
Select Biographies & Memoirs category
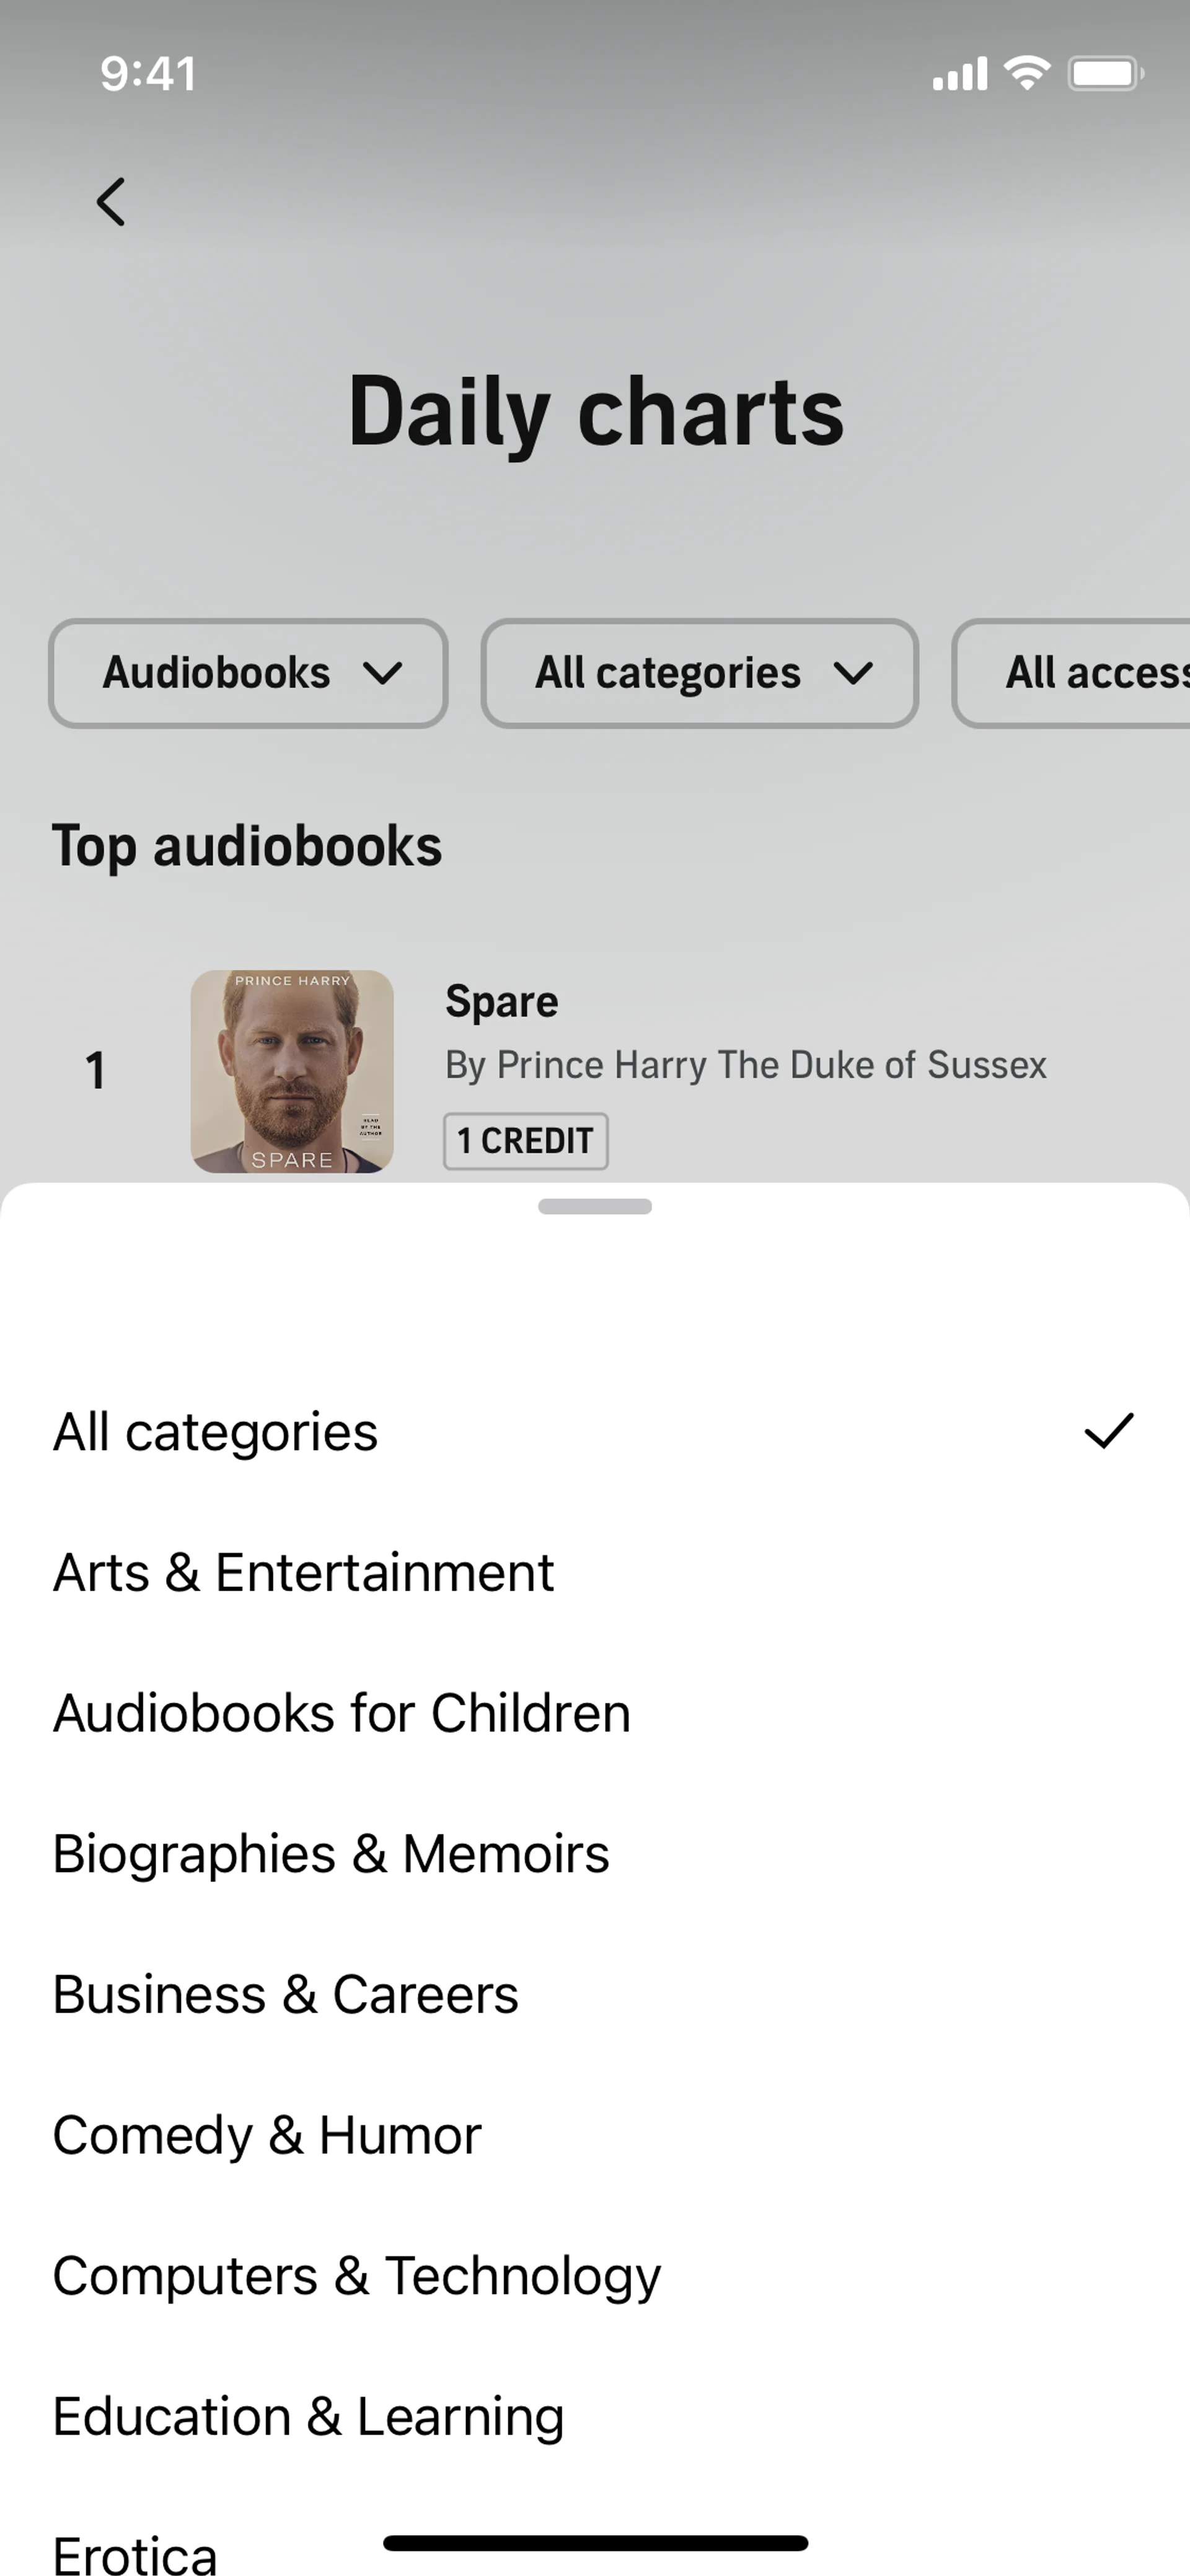[x=331, y=1854]
